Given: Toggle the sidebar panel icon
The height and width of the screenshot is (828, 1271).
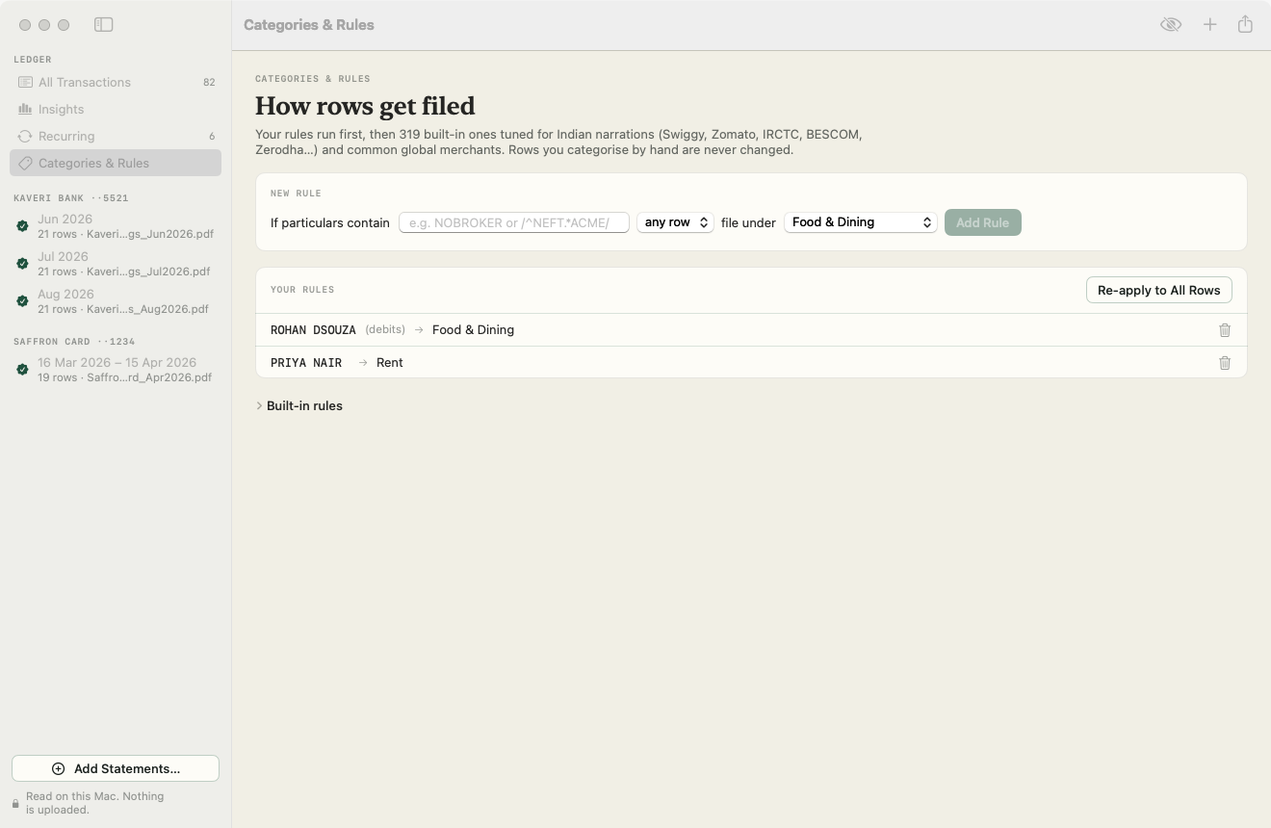Looking at the screenshot, I should pos(104,25).
